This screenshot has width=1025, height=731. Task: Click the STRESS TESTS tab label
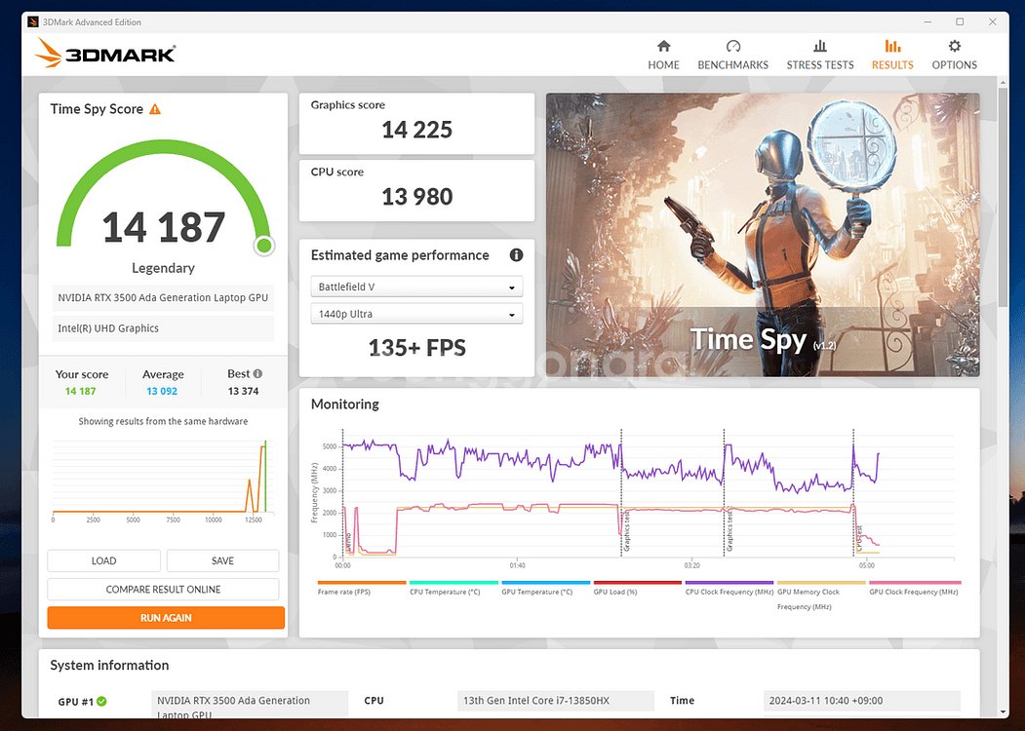click(820, 64)
